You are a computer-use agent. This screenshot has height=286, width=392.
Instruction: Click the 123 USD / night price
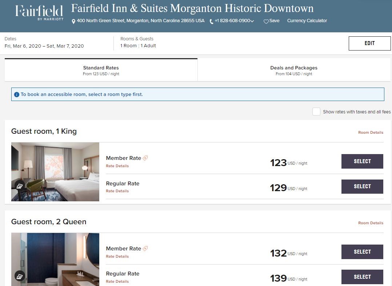point(289,162)
